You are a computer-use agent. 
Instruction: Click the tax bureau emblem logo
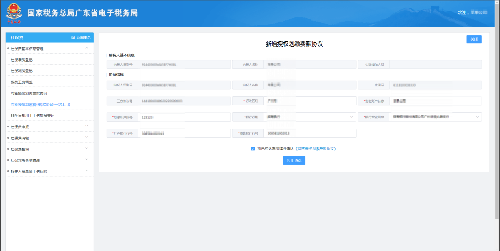tap(13, 13)
